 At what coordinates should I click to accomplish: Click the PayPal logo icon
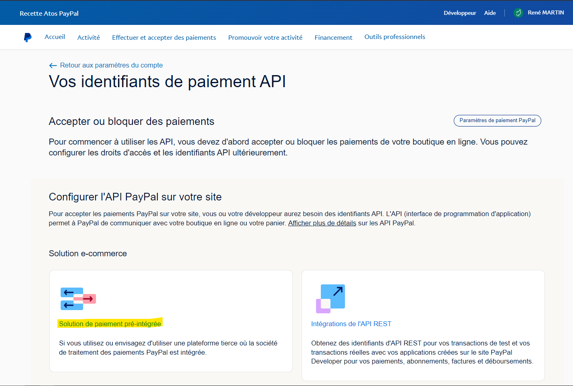click(x=28, y=37)
